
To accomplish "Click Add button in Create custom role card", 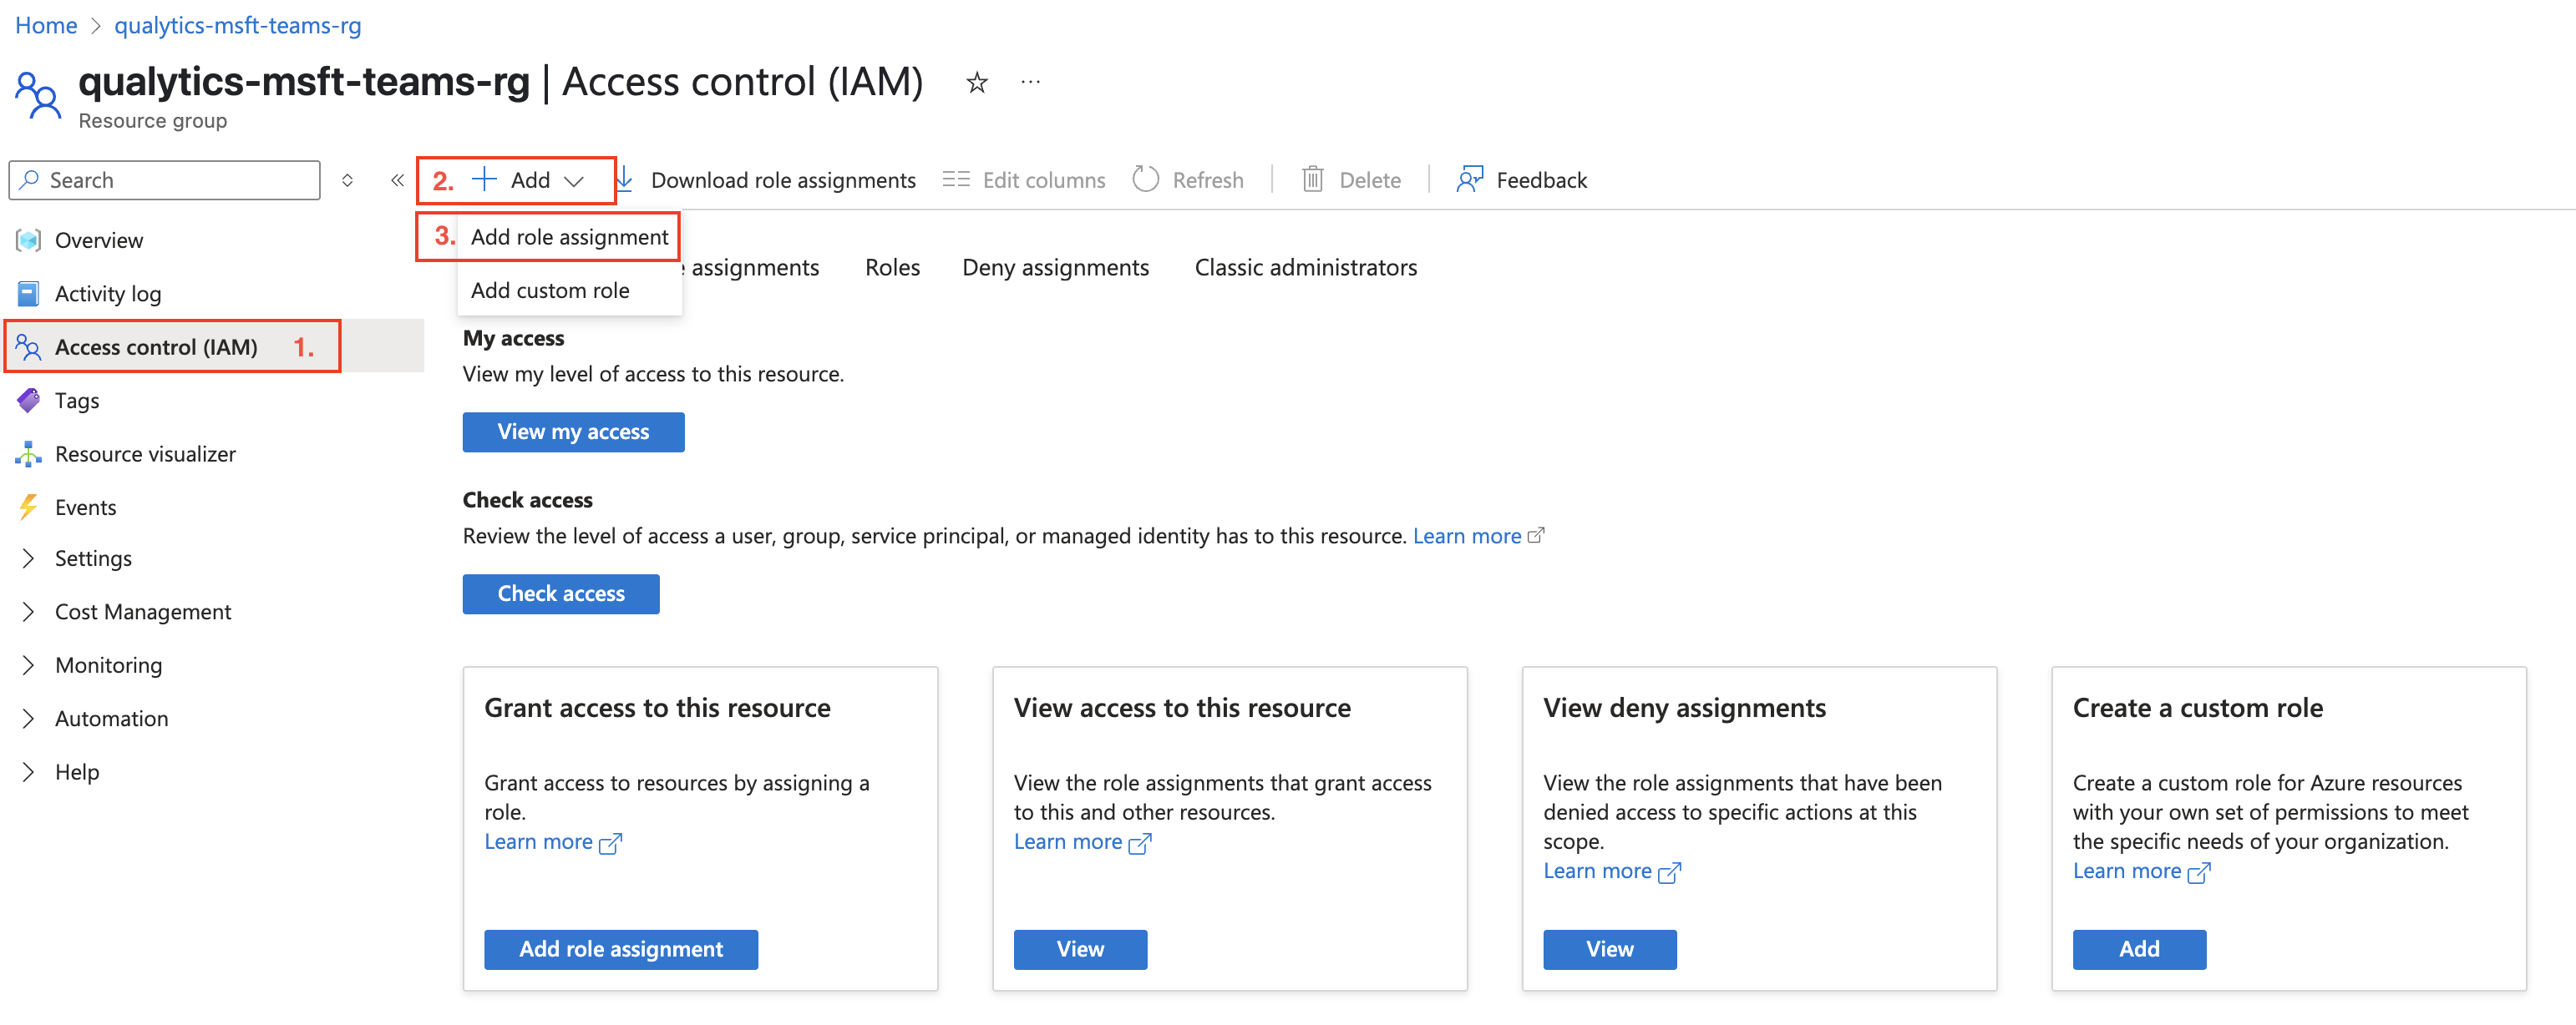I will tap(2139, 949).
